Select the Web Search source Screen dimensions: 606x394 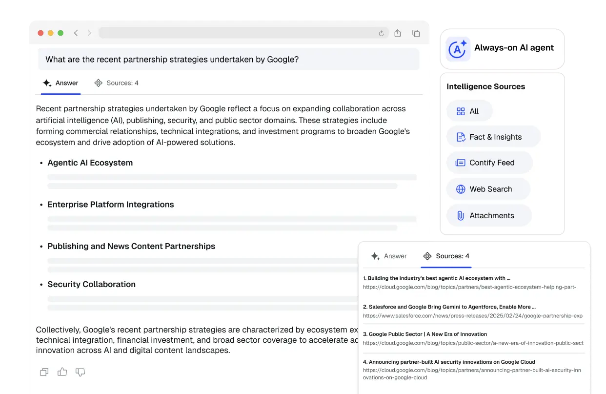(488, 189)
